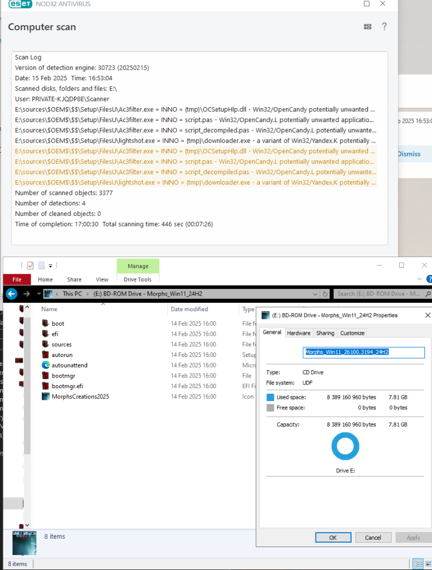This screenshot has height=570, width=432.
Task: Click the BD-ROM Drive breadcrumb segment
Action: point(148,294)
